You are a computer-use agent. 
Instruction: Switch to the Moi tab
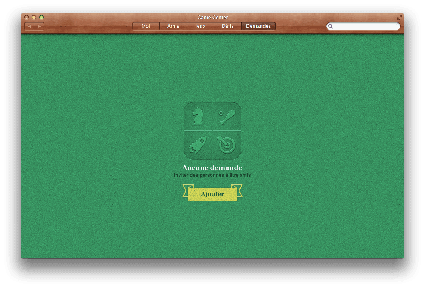tap(146, 26)
